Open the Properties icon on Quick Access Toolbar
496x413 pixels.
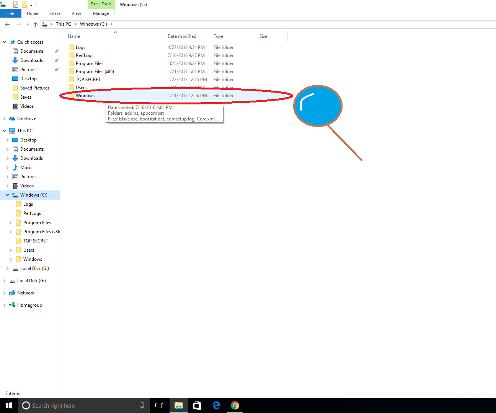15,4
